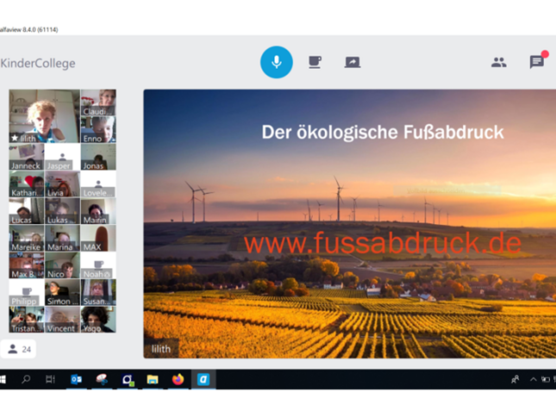Select lilith's starred video tile
Screen dimensions: 556x417
(44, 116)
